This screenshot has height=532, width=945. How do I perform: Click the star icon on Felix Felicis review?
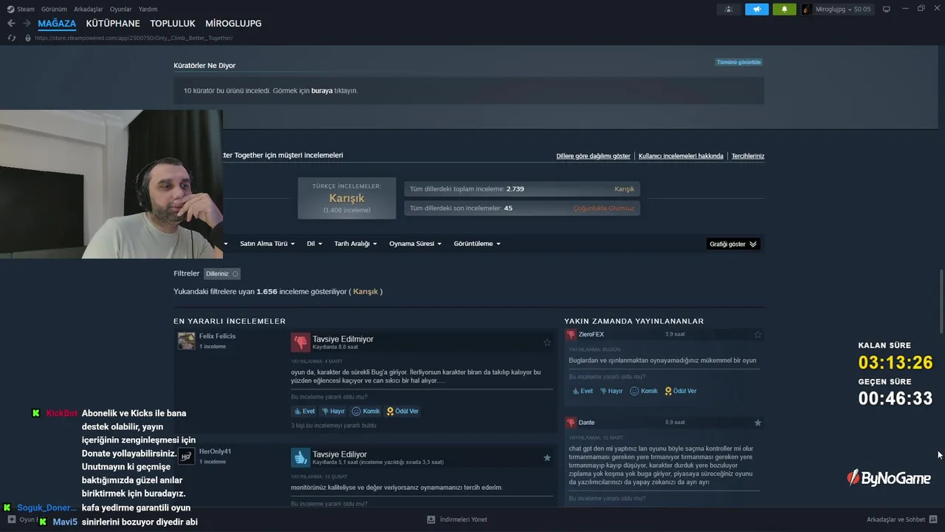(x=547, y=342)
